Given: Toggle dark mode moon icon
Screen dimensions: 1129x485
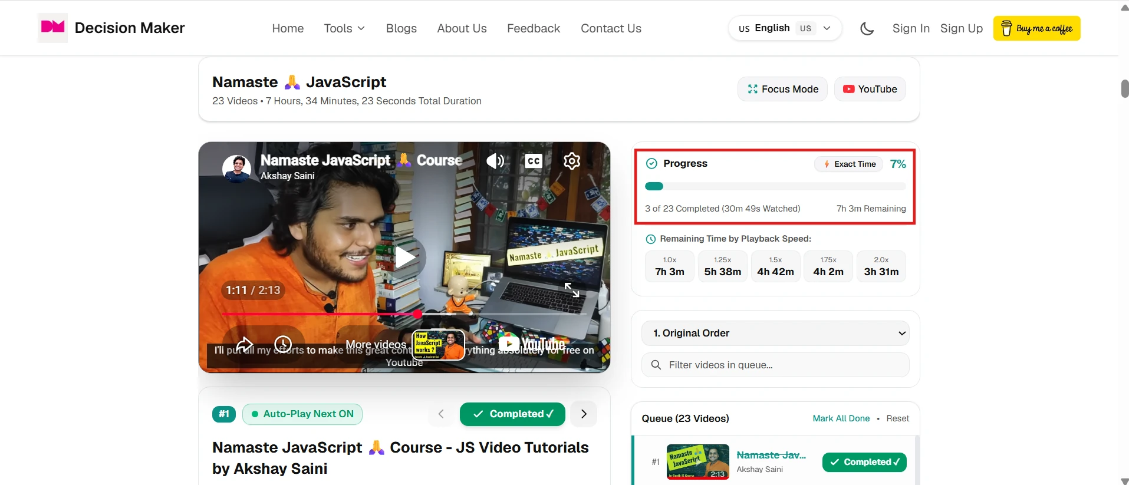Looking at the screenshot, I should pyautogui.click(x=867, y=28).
